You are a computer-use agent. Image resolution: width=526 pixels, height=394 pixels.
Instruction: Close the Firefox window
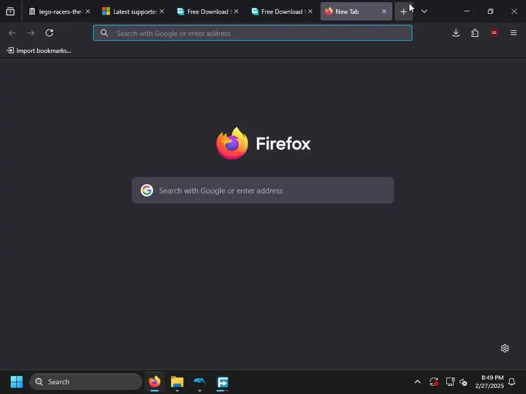(514, 11)
